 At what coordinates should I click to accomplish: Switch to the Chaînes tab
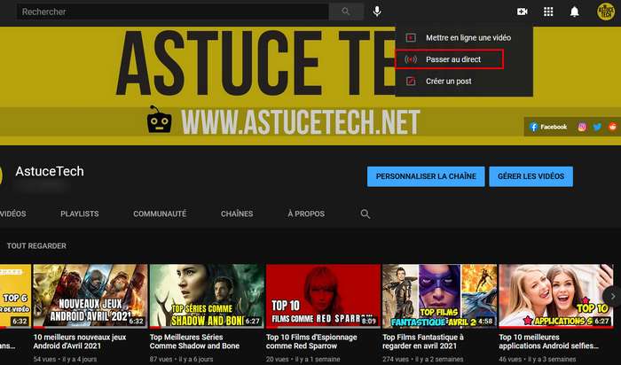pyautogui.click(x=237, y=214)
